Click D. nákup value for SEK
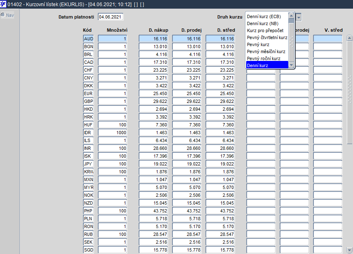Image resolution: width=353 pixels, height=254 pixels. [153, 242]
